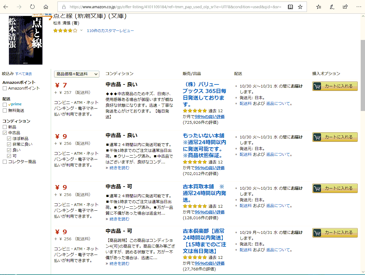Viewport: 365px width, 275px height.
Task: Share this page using the share icon
Action: pyautogui.click(x=345, y=7)
